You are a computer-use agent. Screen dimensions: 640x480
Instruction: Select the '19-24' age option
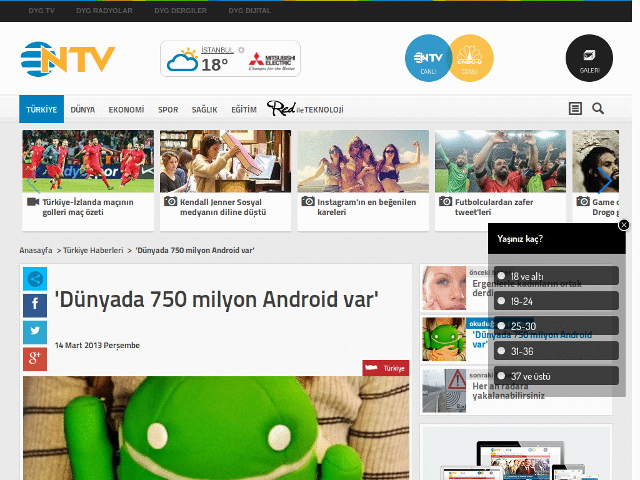556,301
